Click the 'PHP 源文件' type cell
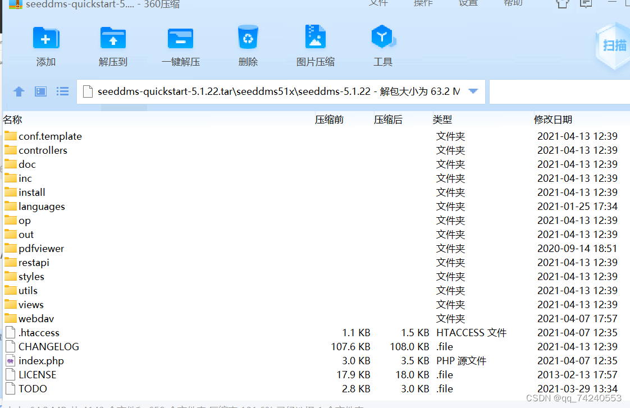 click(461, 361)
